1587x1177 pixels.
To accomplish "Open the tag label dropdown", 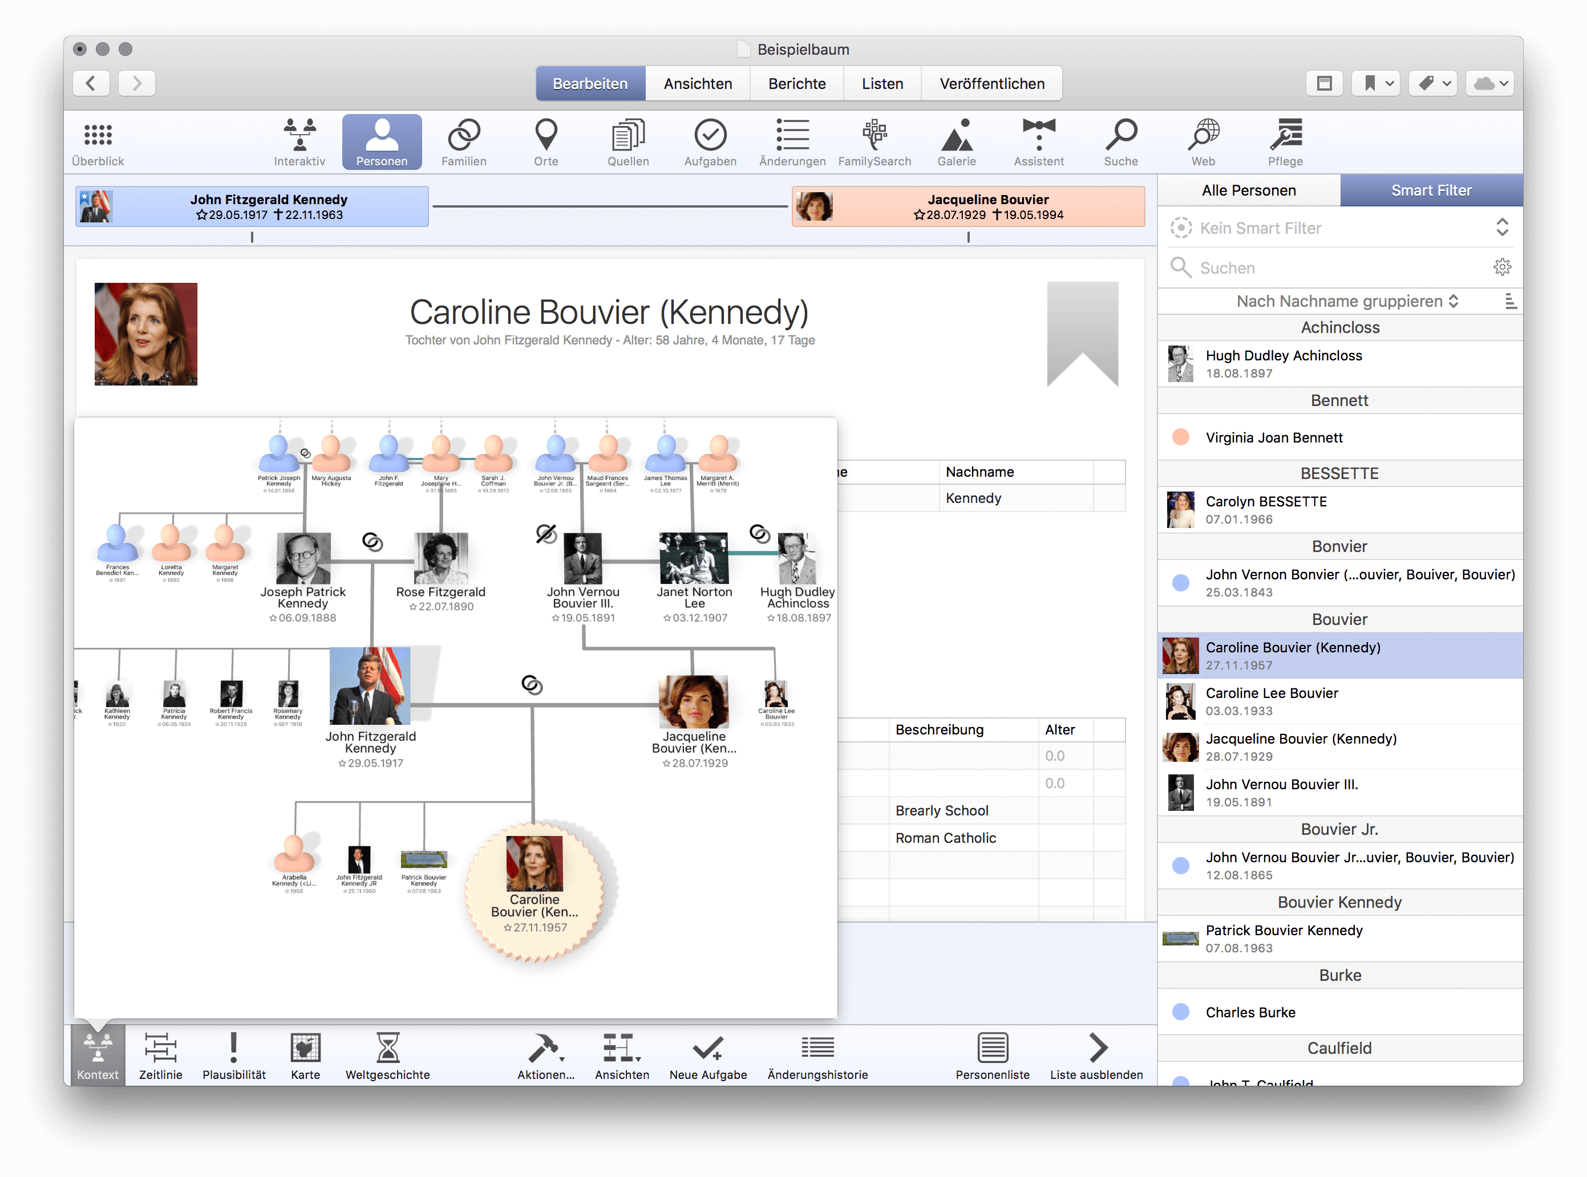I will click(1433, 83).
